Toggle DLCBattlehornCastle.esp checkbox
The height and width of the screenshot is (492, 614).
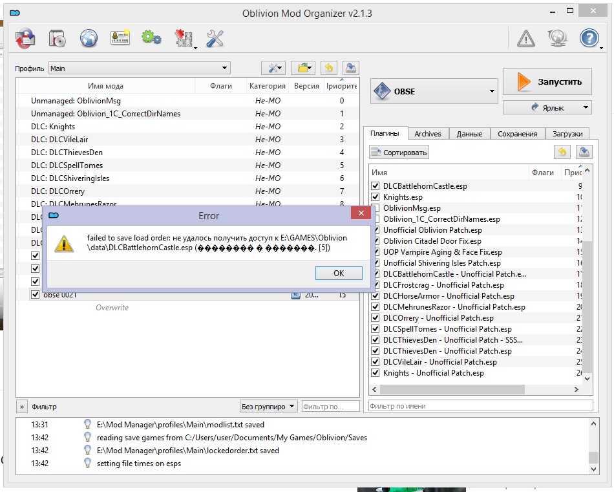375,186
